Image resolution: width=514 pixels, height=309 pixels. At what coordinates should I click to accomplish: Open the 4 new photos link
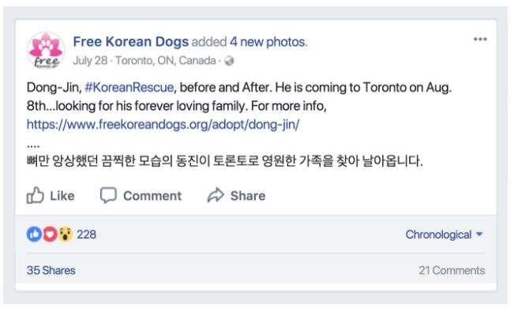tap(268, 42)
